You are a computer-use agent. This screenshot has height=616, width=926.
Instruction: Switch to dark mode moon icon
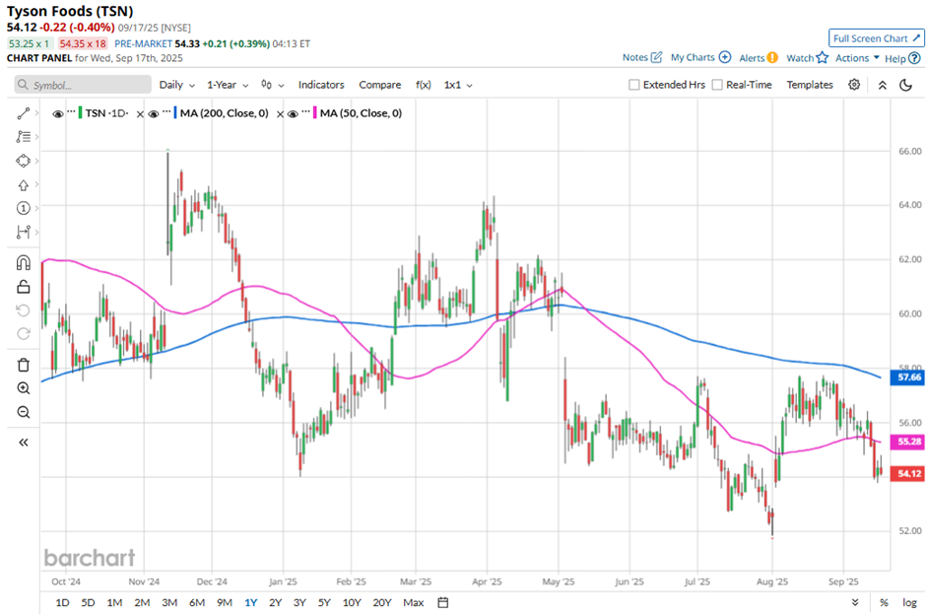pyautogui.click(x=905, y=85)
